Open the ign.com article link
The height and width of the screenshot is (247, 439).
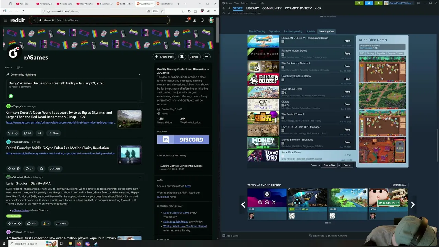(61, 122)
